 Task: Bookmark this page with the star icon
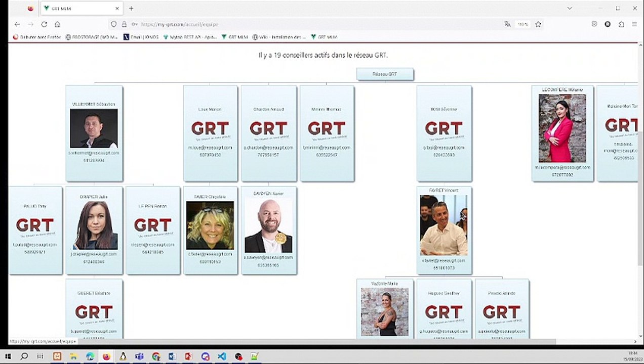[x=538, y=24]
